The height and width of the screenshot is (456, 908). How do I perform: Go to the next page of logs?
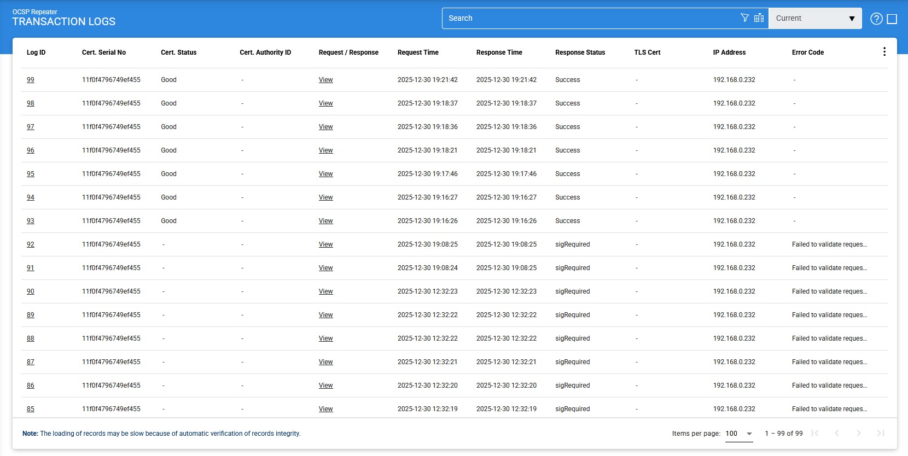click(858, 433)
